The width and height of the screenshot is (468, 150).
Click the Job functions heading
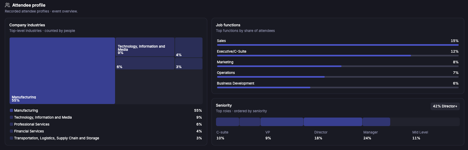tap(228, 25)
